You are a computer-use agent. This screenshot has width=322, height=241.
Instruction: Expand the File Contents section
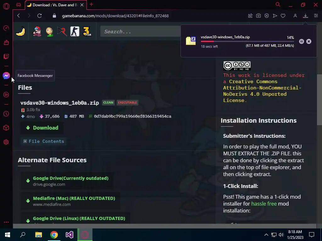43,141
